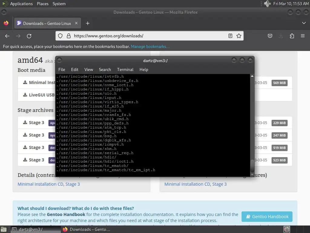Select the Downloads – Gentoo Linux tab
Image resolution: width=310 pixels, height=233 pixels.
pyautogui.click(x=48, y=23)
